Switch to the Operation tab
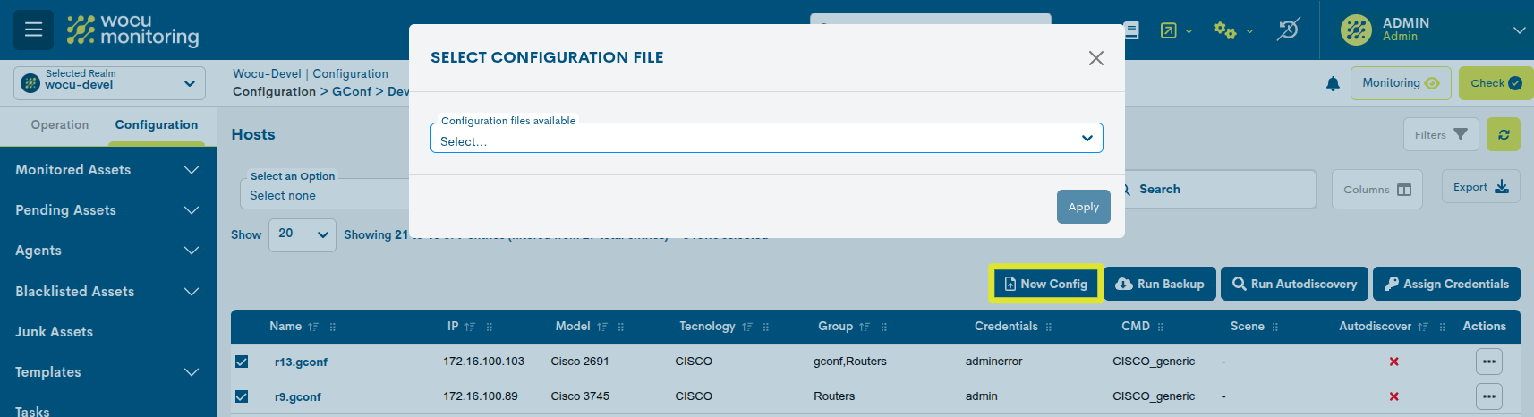 [x=59, y=125]
